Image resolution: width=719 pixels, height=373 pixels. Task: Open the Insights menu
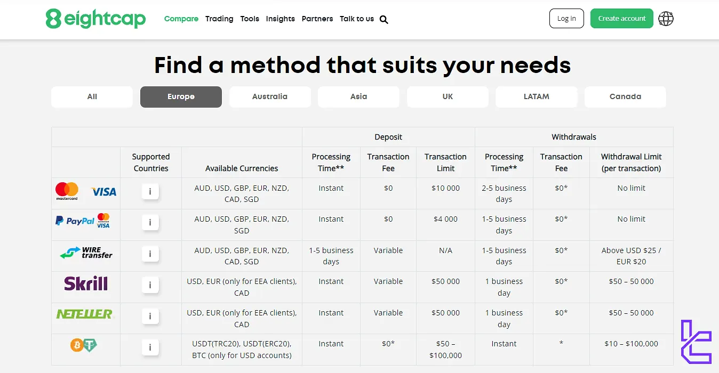(x=281, y=19)
